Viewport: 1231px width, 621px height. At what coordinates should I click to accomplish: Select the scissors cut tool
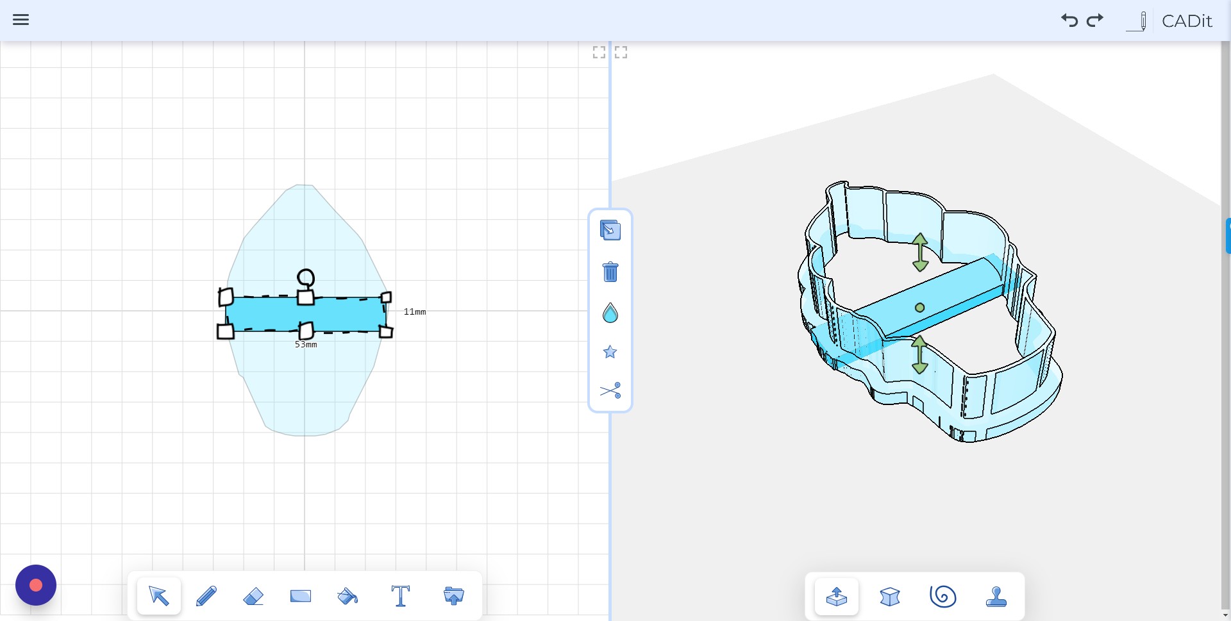click(x=610, y=390)
